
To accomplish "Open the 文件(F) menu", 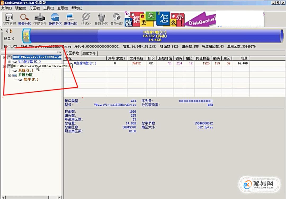I will [x=6, y=8].
